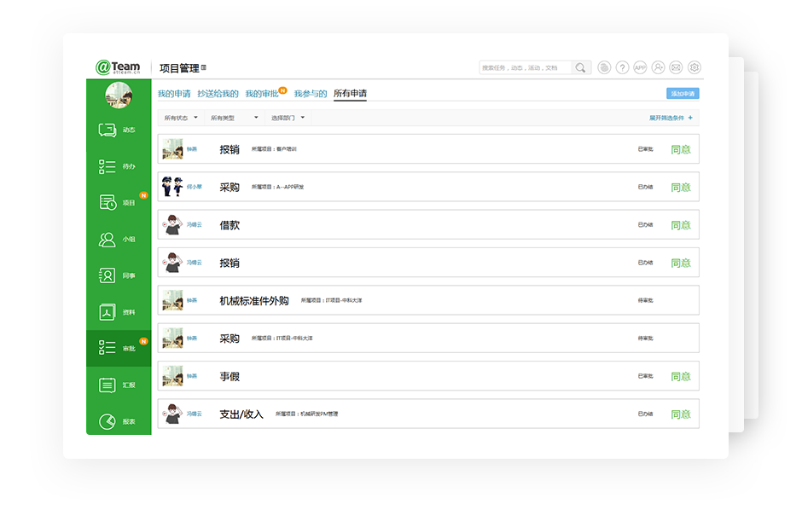Expand filter conditions via 展开筛选条件
The height and width of the screenshot is (527, 802).
[x=671, y=118]
